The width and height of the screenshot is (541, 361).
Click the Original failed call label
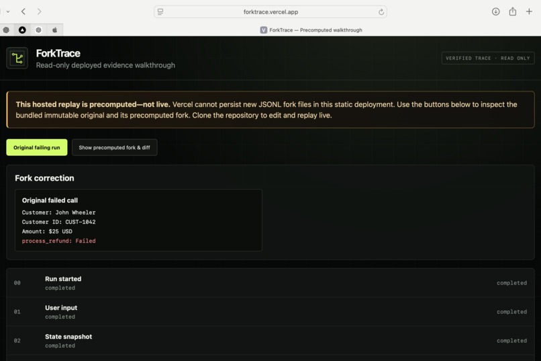[50, 200]
